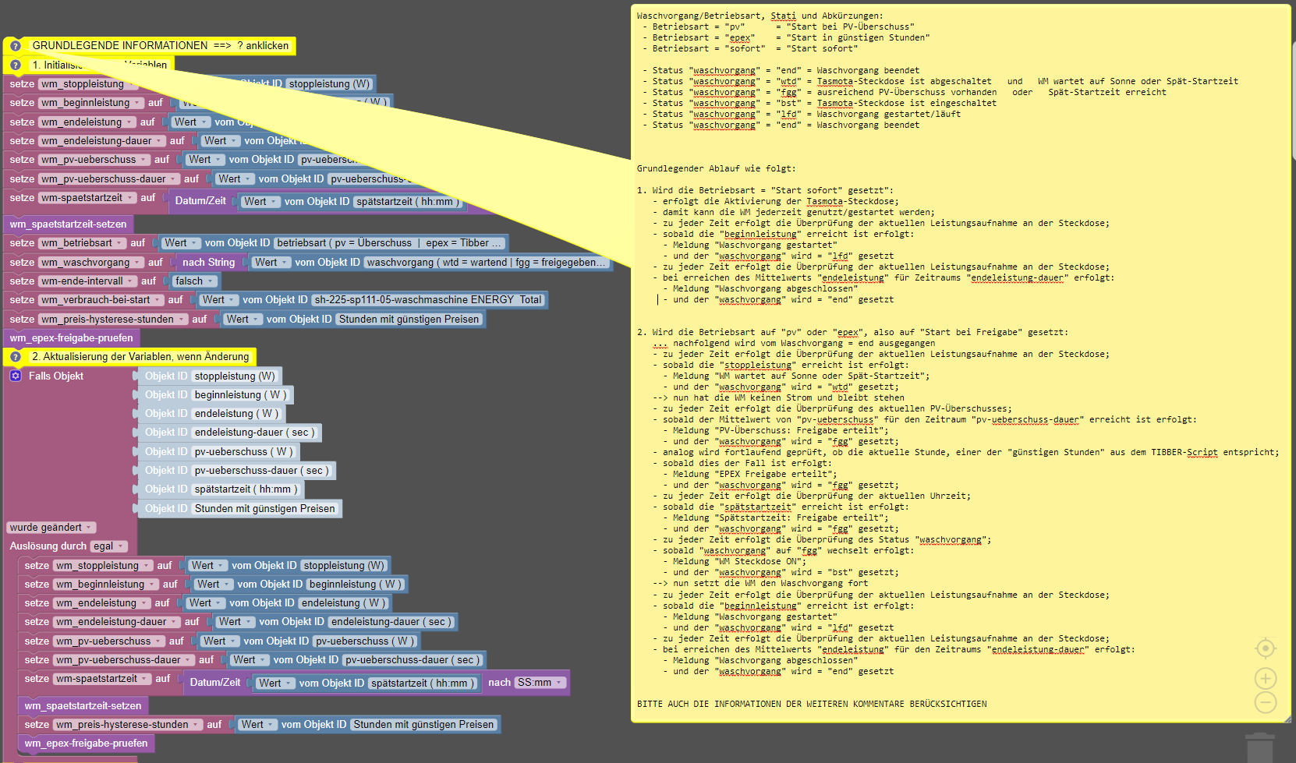Center the workspace with the crosshair control
The image size is (1296, 763).
coord(1266,648)
